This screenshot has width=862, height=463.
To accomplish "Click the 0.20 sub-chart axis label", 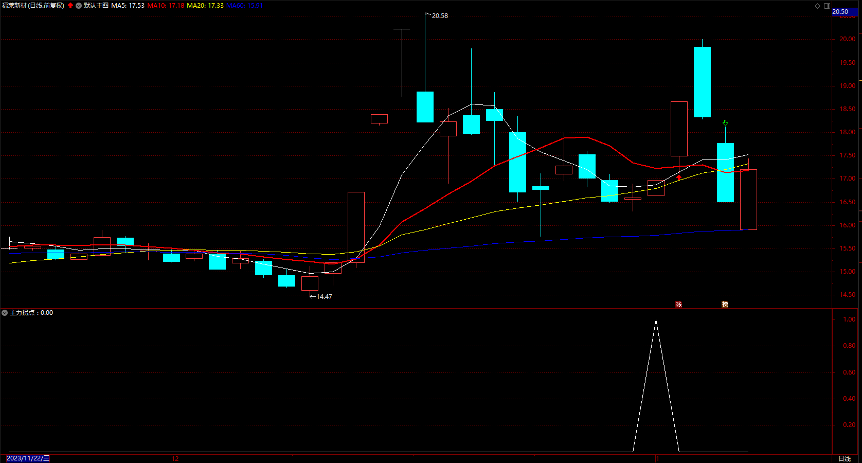I will tap(849, 425).
